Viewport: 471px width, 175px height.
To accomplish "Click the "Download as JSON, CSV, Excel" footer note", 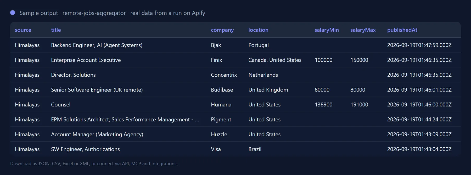I will (94, 164).
